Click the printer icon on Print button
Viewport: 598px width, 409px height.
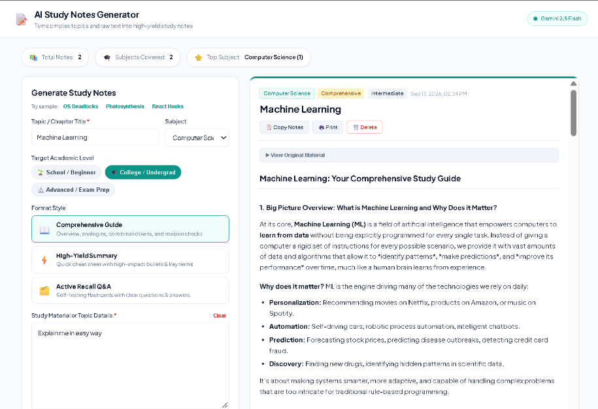(x=322, y=128)
